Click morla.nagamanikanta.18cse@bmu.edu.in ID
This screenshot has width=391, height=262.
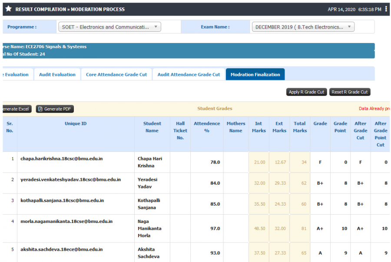coord(66,221)
